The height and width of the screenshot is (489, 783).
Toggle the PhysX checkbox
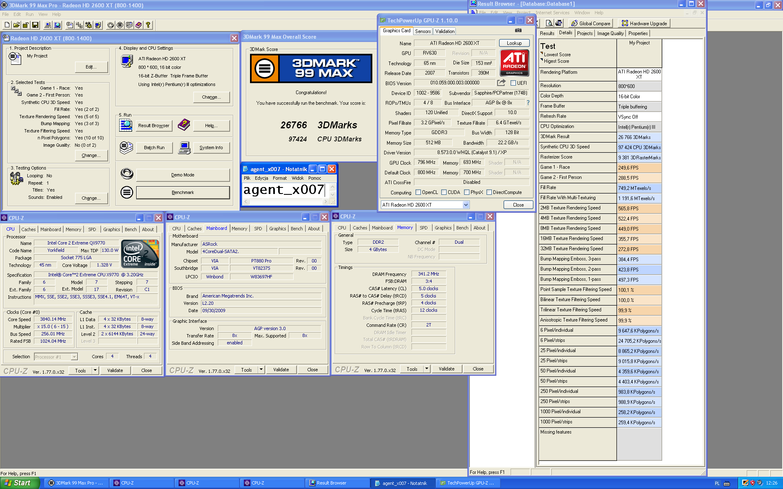pos(467,192)
